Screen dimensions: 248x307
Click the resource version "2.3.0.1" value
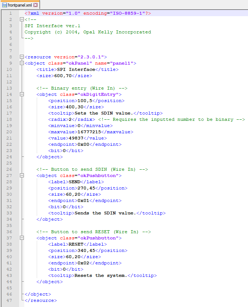click(91, 57)
